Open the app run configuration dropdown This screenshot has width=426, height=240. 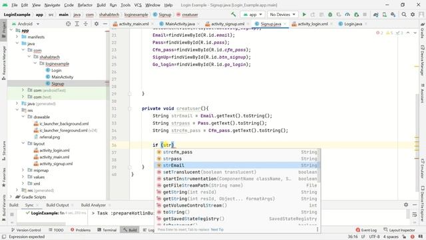(x=253, y=15)
